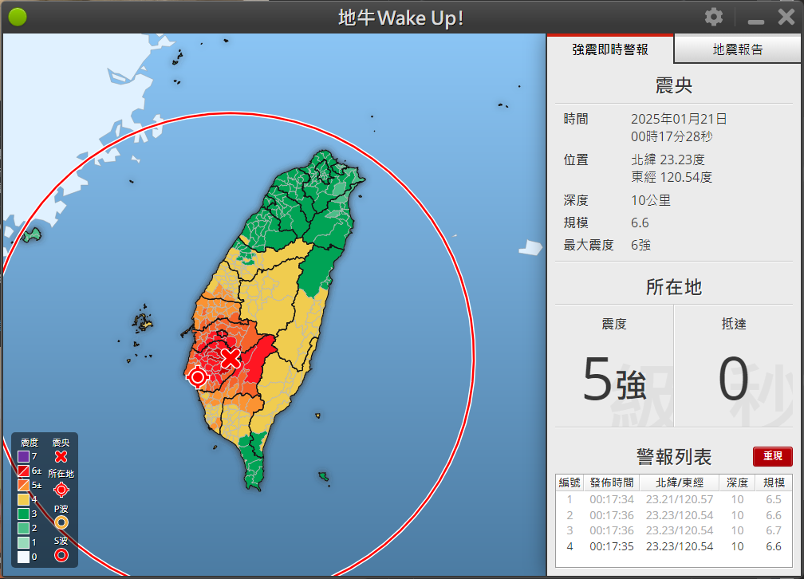Open settings with the gear icon
Screen dimensions: 804x579
click(x=713, y=17)
